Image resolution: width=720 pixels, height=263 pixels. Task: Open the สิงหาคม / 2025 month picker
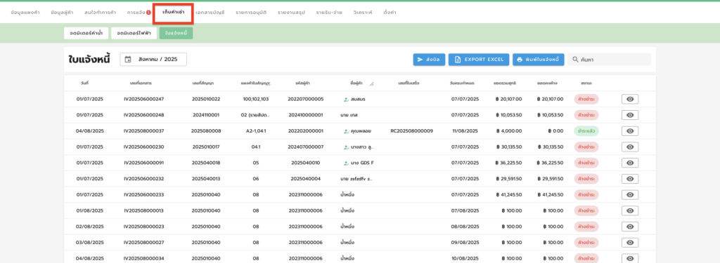click(153, 60)
